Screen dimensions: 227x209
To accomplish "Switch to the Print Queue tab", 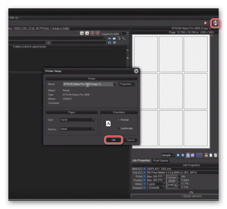I will [161, 161].
